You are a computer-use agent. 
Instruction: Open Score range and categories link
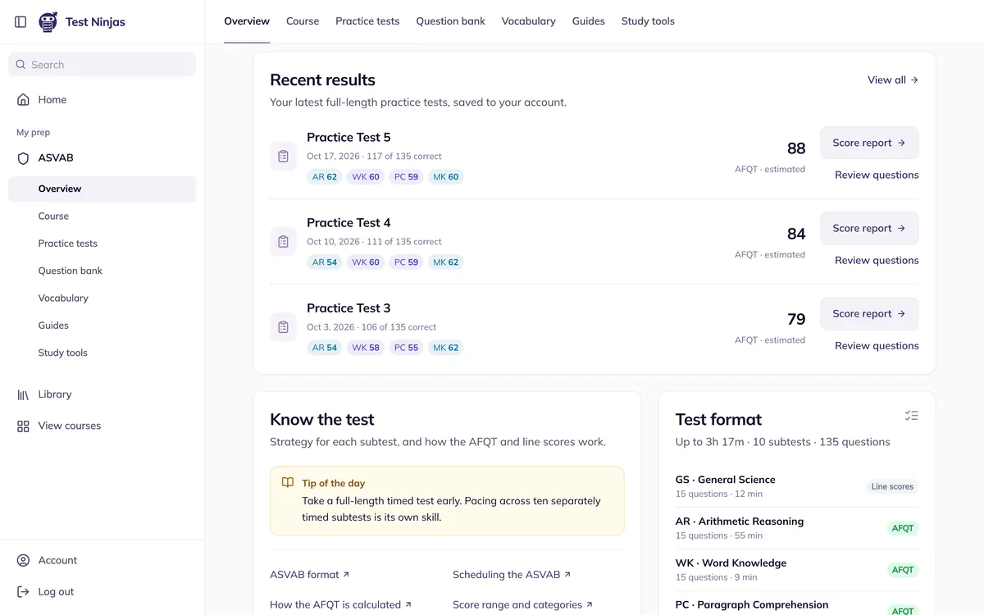(x=523, y=605)
